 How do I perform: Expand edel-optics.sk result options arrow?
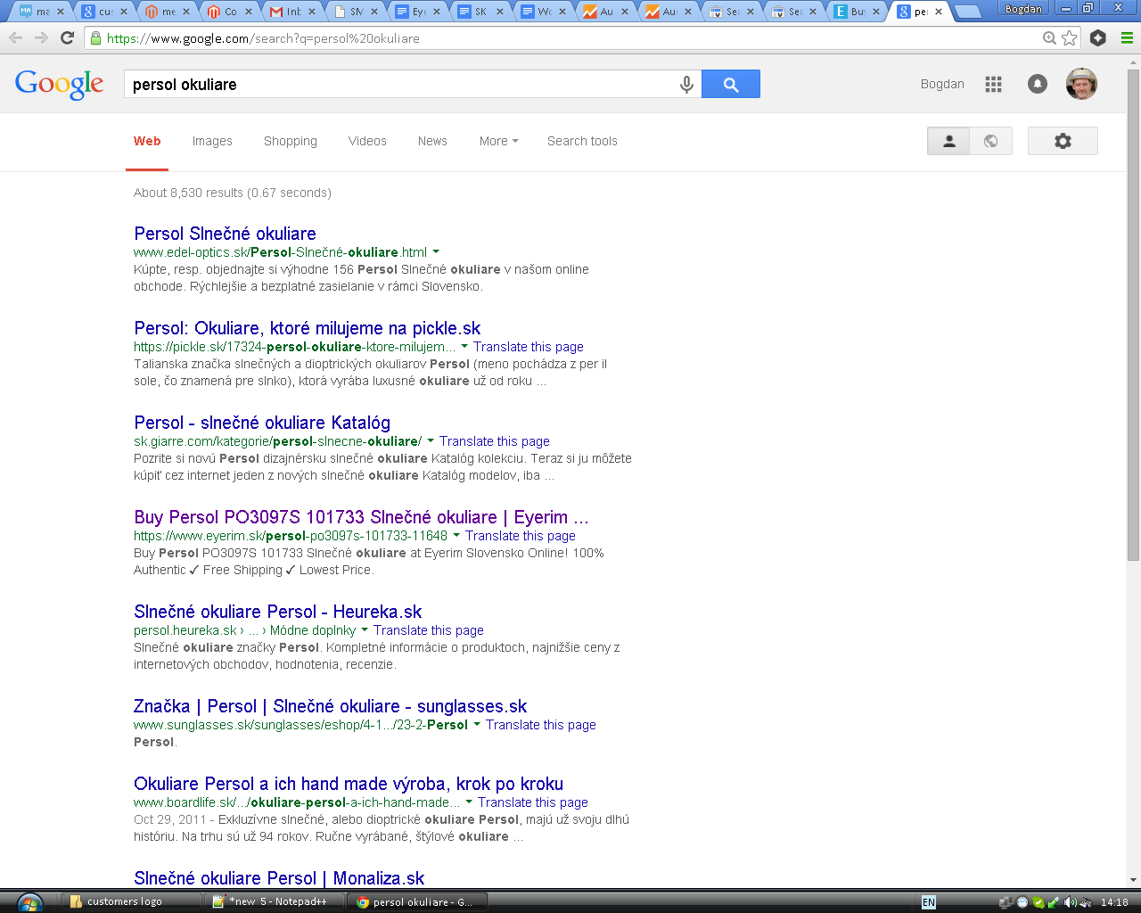tap(436, 252)
